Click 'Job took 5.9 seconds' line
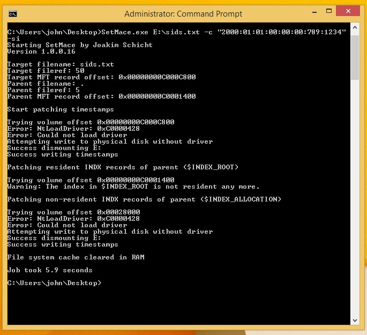The width and height of the screenshot is (367, 335). click(50, 270)
